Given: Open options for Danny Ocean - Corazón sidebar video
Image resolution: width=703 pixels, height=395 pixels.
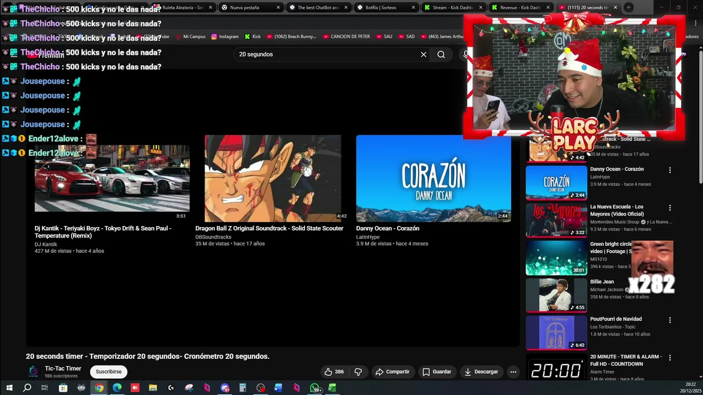Looking at the screenshot, I should click(669, 170).
